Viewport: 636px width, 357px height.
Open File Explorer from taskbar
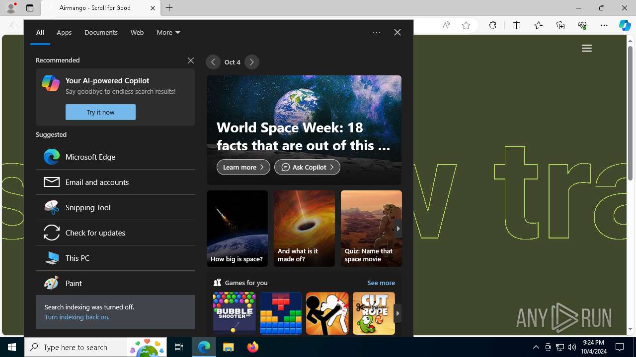[229, 347]
